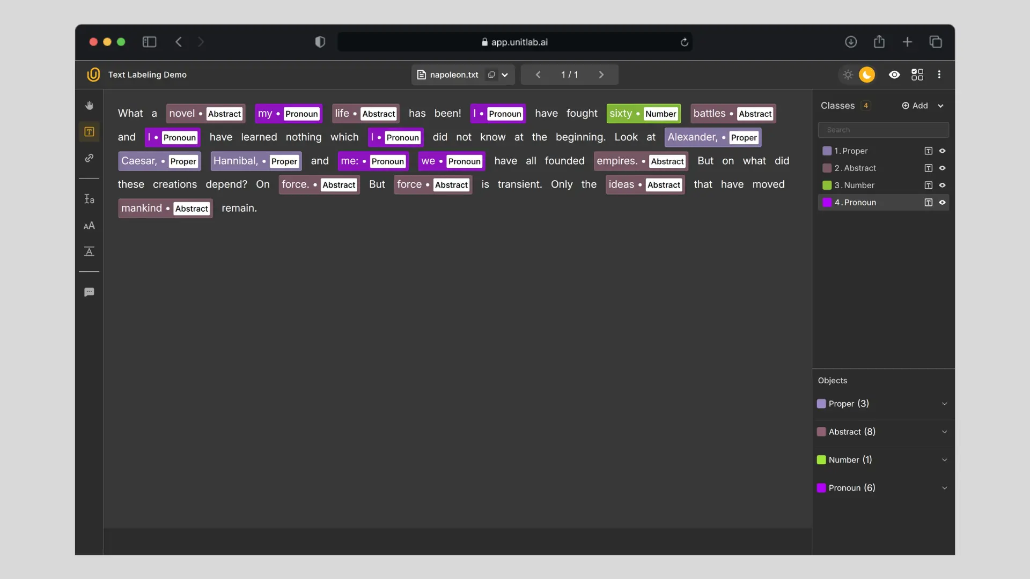Click the line height tool icon

pyautogui.click(x=89, y=199)
